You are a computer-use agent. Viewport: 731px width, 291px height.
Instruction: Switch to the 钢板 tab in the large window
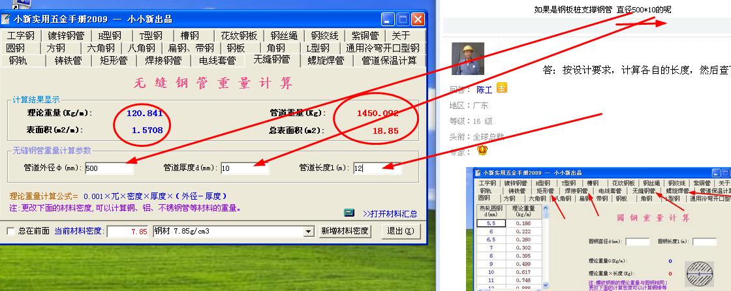[236, 48]
